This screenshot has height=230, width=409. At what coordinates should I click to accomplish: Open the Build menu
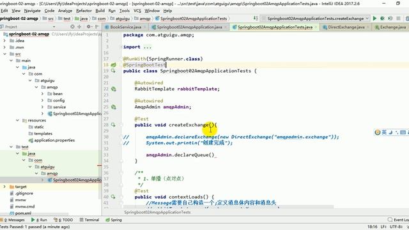pos(100,11)
